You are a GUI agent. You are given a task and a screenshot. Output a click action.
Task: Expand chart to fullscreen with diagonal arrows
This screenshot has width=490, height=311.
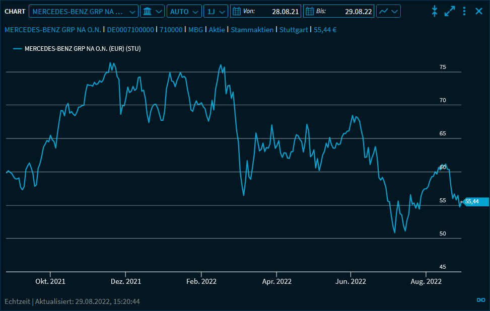coord(450,11)
